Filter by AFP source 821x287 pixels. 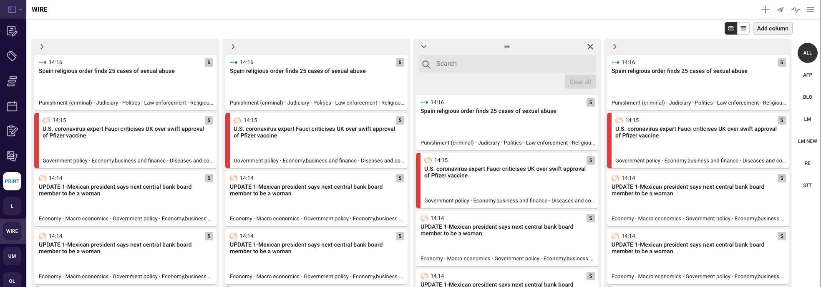(x=807, y=75)
